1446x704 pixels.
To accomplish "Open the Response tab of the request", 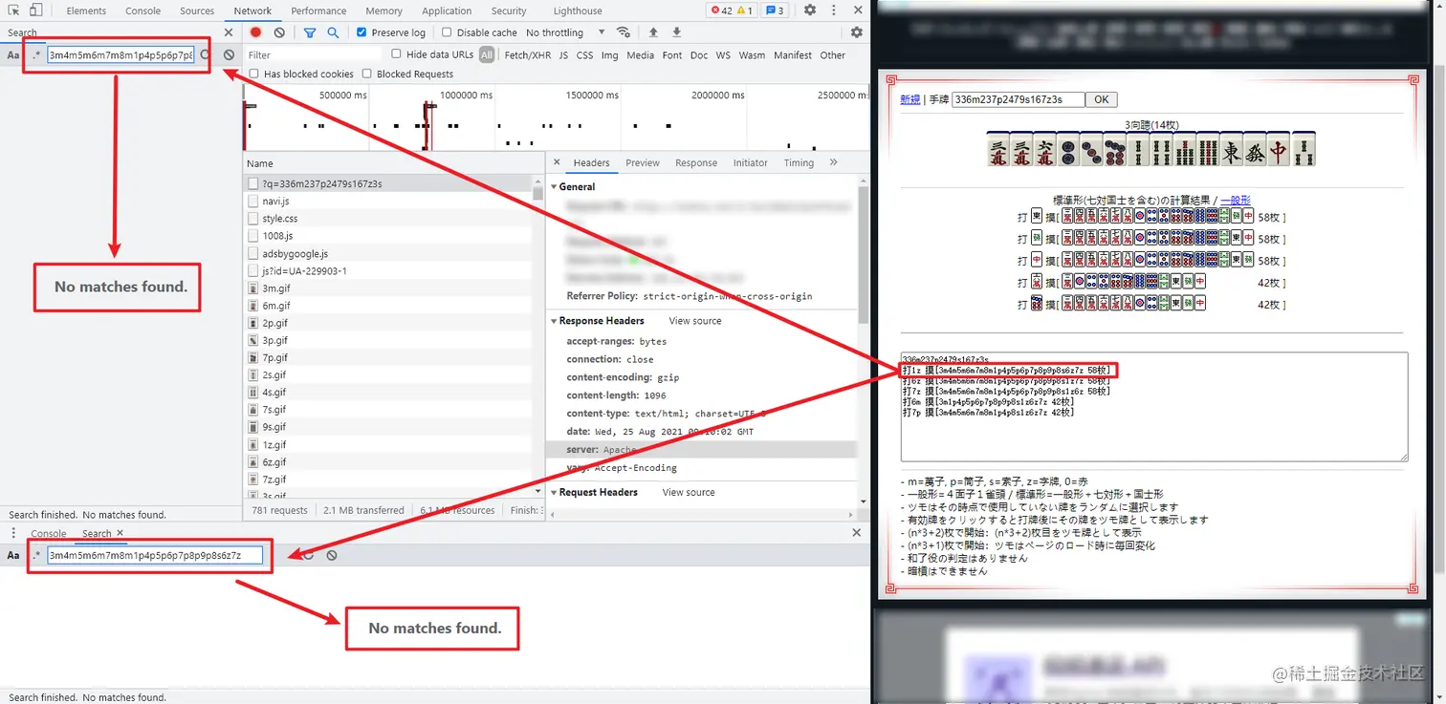I will (x=696, y=162).
